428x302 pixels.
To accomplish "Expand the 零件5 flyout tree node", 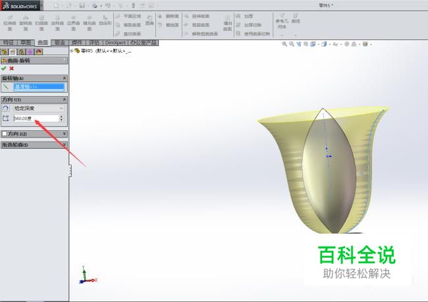I will 72,51.
